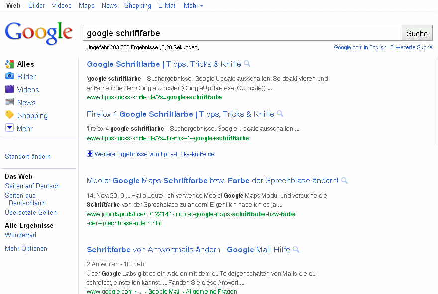Open Maps in the top navigation
Viewport: 438px width, 294px height.
tap(86, 5)
